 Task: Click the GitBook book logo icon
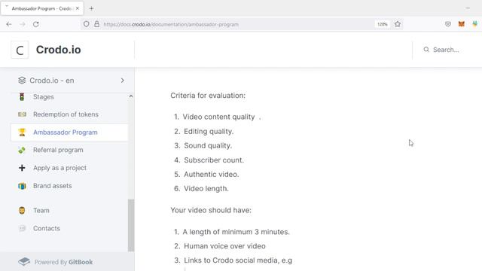pyautogui.click(x=24, y=262)
